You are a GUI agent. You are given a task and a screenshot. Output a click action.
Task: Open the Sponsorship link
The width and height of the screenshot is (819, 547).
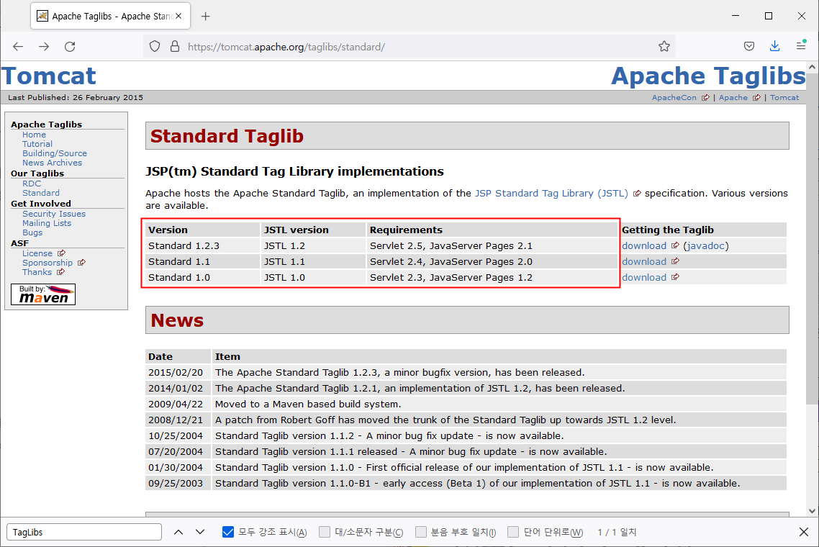[47, 263]
